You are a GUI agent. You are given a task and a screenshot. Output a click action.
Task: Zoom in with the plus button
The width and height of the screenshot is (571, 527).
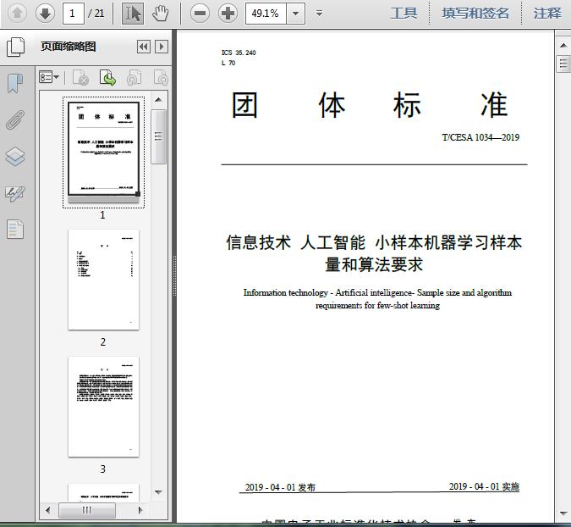pos(228,14)
